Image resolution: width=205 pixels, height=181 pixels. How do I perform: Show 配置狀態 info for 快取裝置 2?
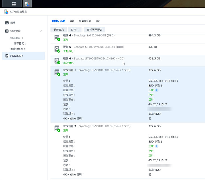(x=157, y=146)
